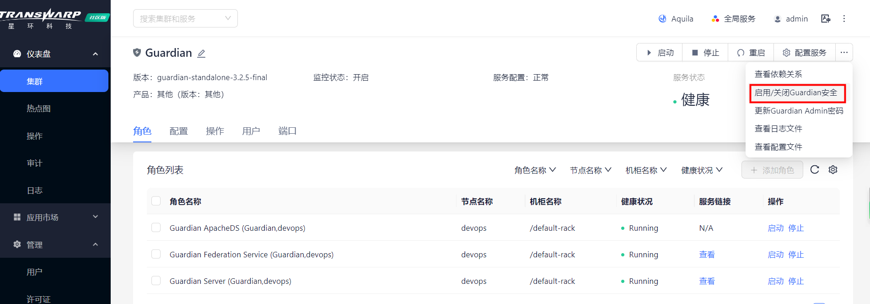
Task: Switch to the 配置 tab
Action: (178, 131)
